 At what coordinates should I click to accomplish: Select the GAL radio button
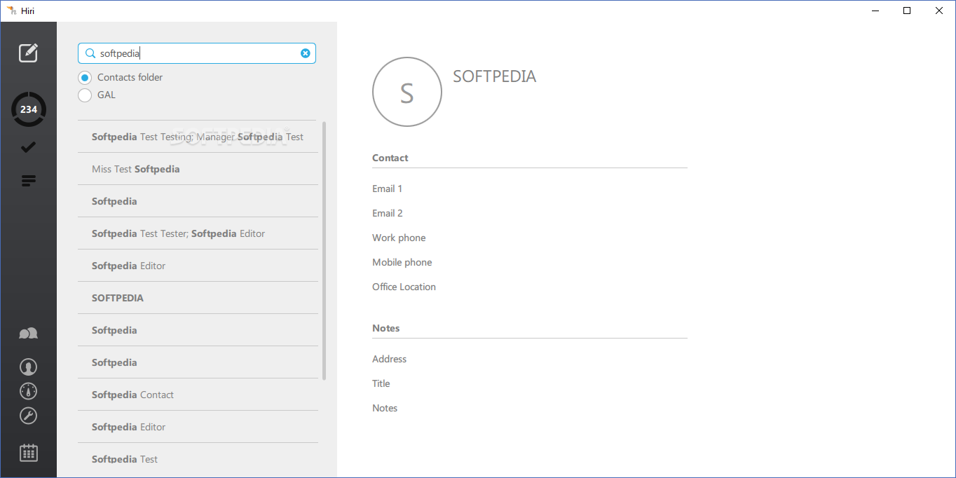click(85, 95)
